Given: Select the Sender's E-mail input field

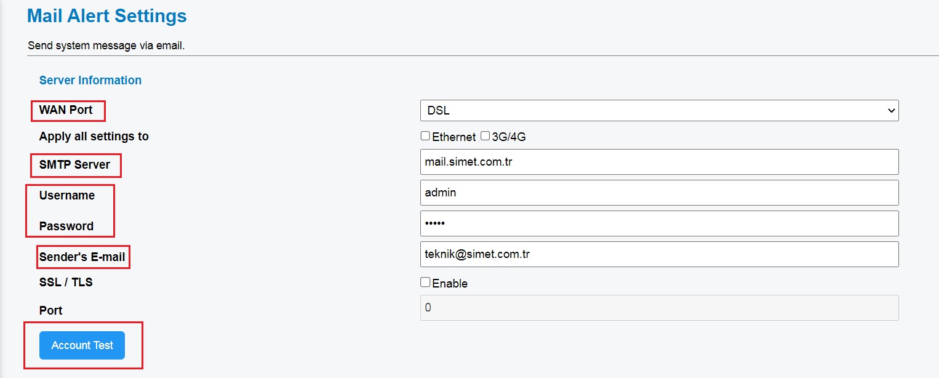Looking at the screenshot, I should pos(659,254).
